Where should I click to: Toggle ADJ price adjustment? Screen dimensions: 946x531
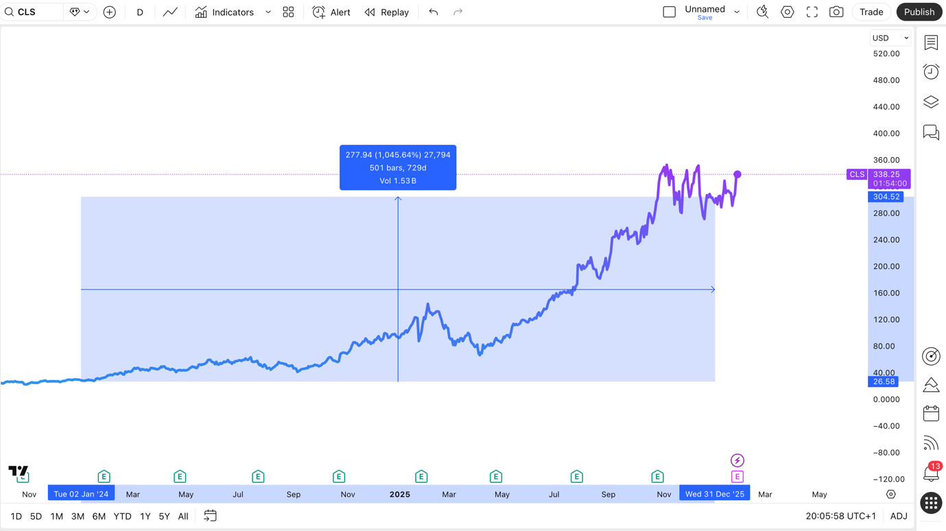(x=899, y=516)
